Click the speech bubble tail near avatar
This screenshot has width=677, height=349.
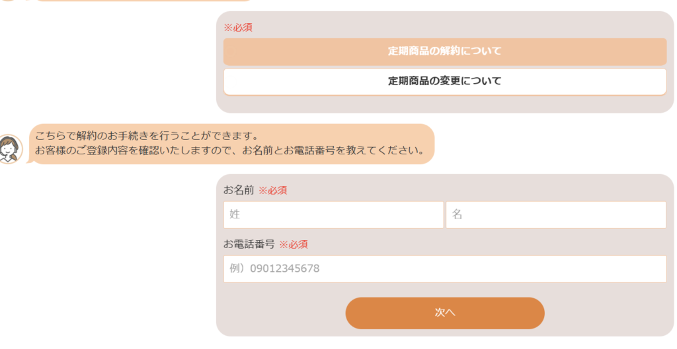click(29, 161)
